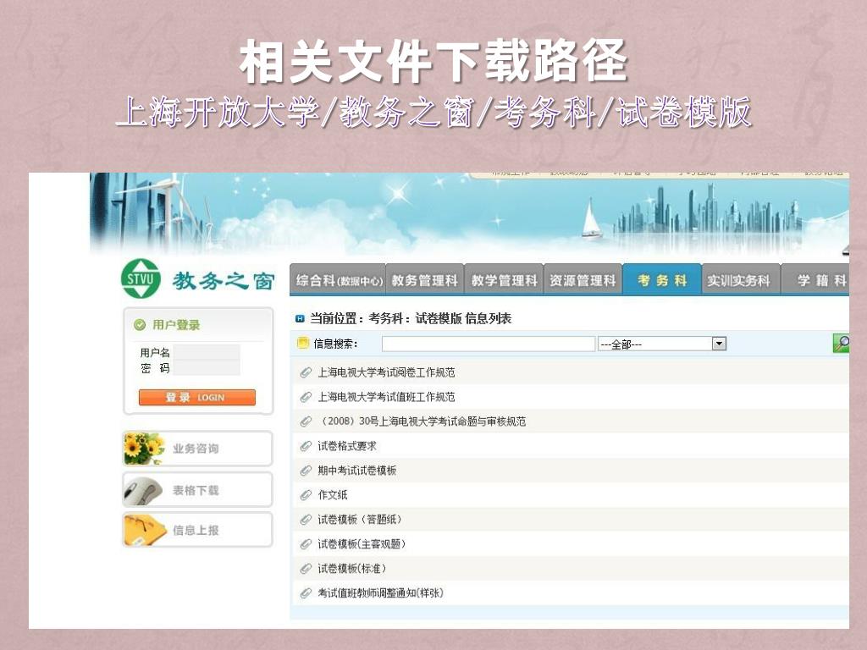The height and width of the screenshot is (650, 867).
Task: Click paperclip icon beside 试卷模板(答题纸)
Action: pyautogui.click(x=306, y=520)
